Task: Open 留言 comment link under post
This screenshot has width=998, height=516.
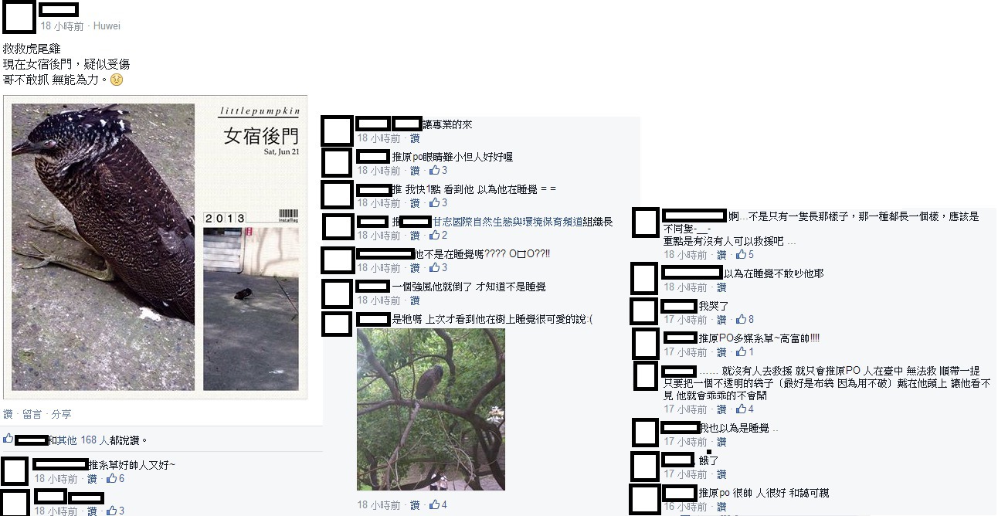Action: point(32,414)
